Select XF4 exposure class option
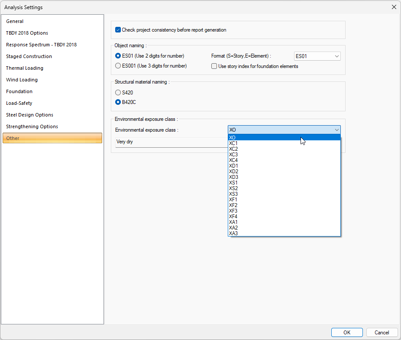 233,217
